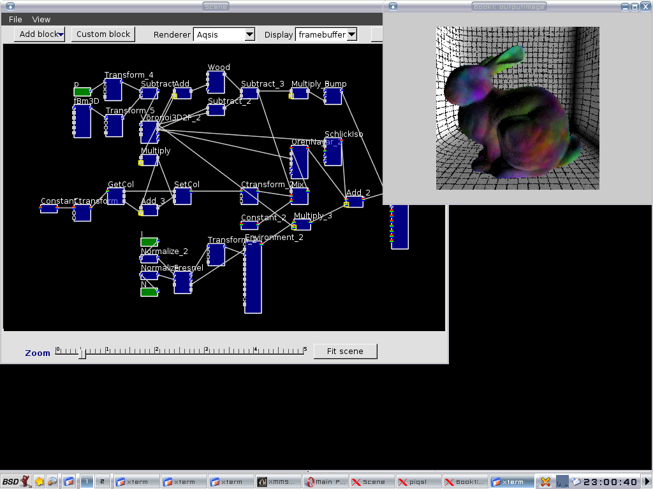Open the View menu
653x489 pixels.
tap(41, 20)
